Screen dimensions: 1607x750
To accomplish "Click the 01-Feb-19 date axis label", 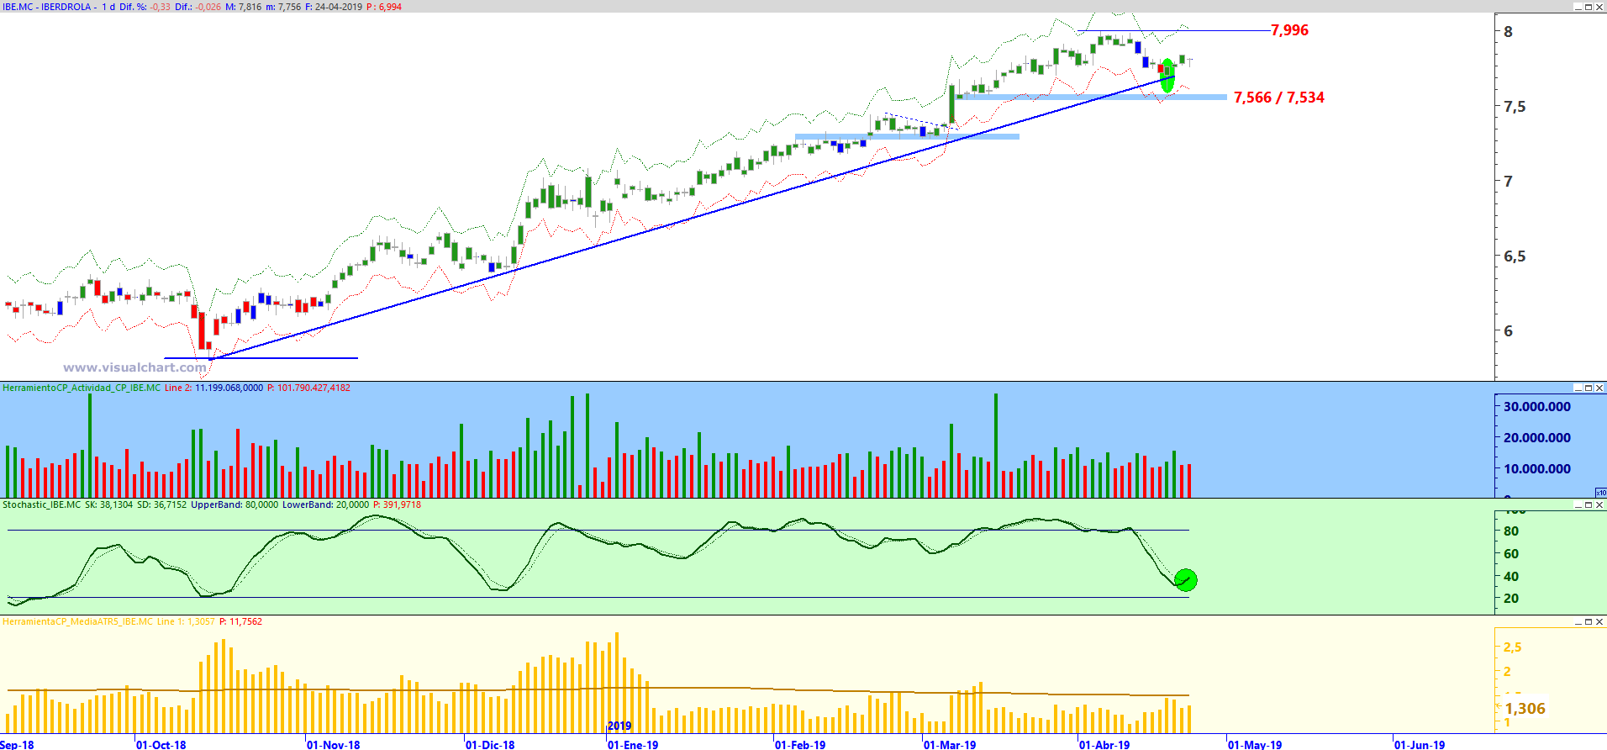I will click(800, 744).
